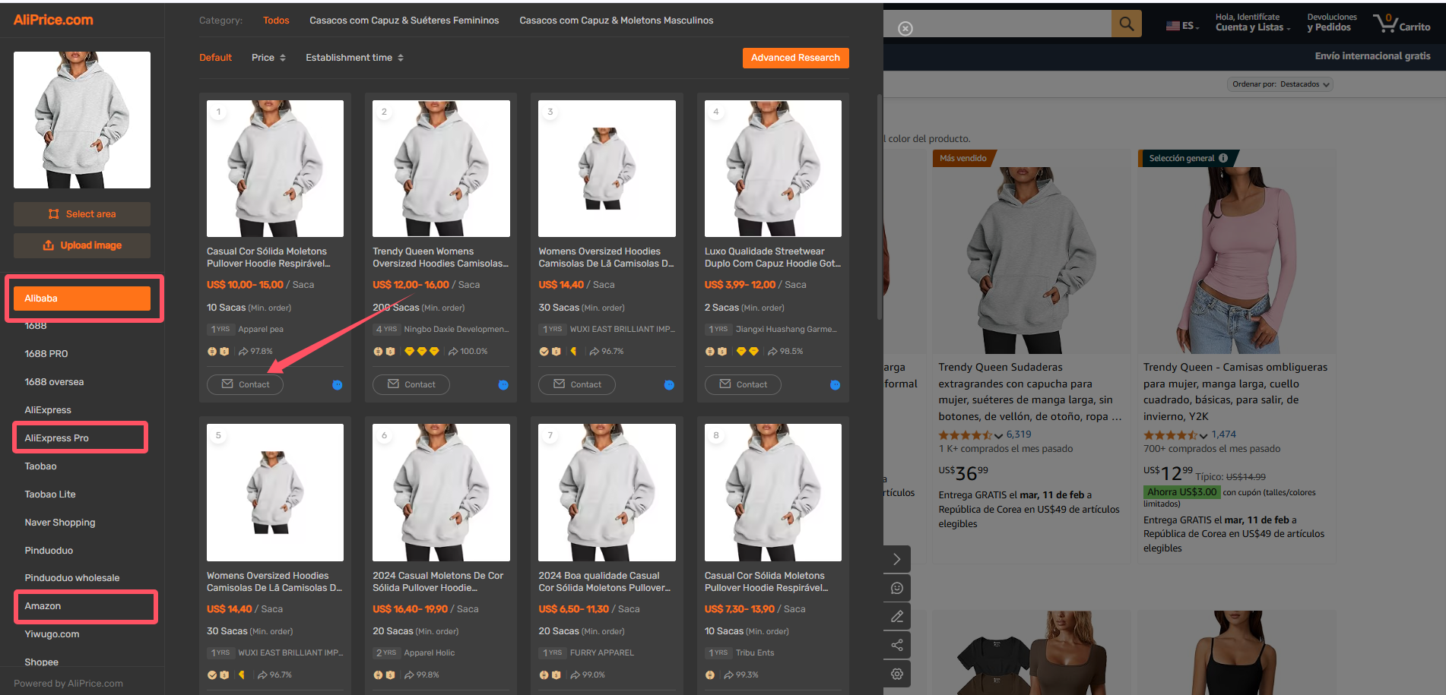Click the Advanced Research button

tap(795, 58)
